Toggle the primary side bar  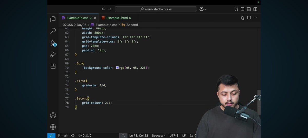tap(243, 9)
